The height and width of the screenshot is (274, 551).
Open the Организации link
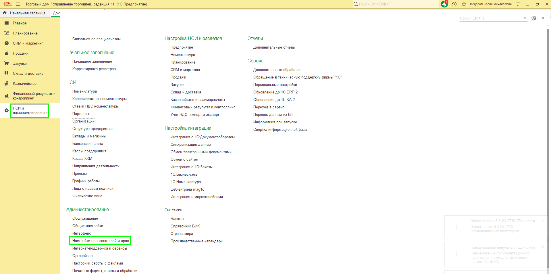pyautogui.click(x=83, y=121)
